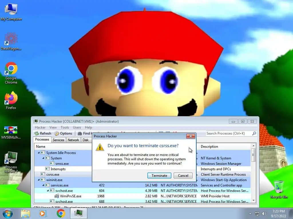Open the Tools menu

[x=65, y=127]
